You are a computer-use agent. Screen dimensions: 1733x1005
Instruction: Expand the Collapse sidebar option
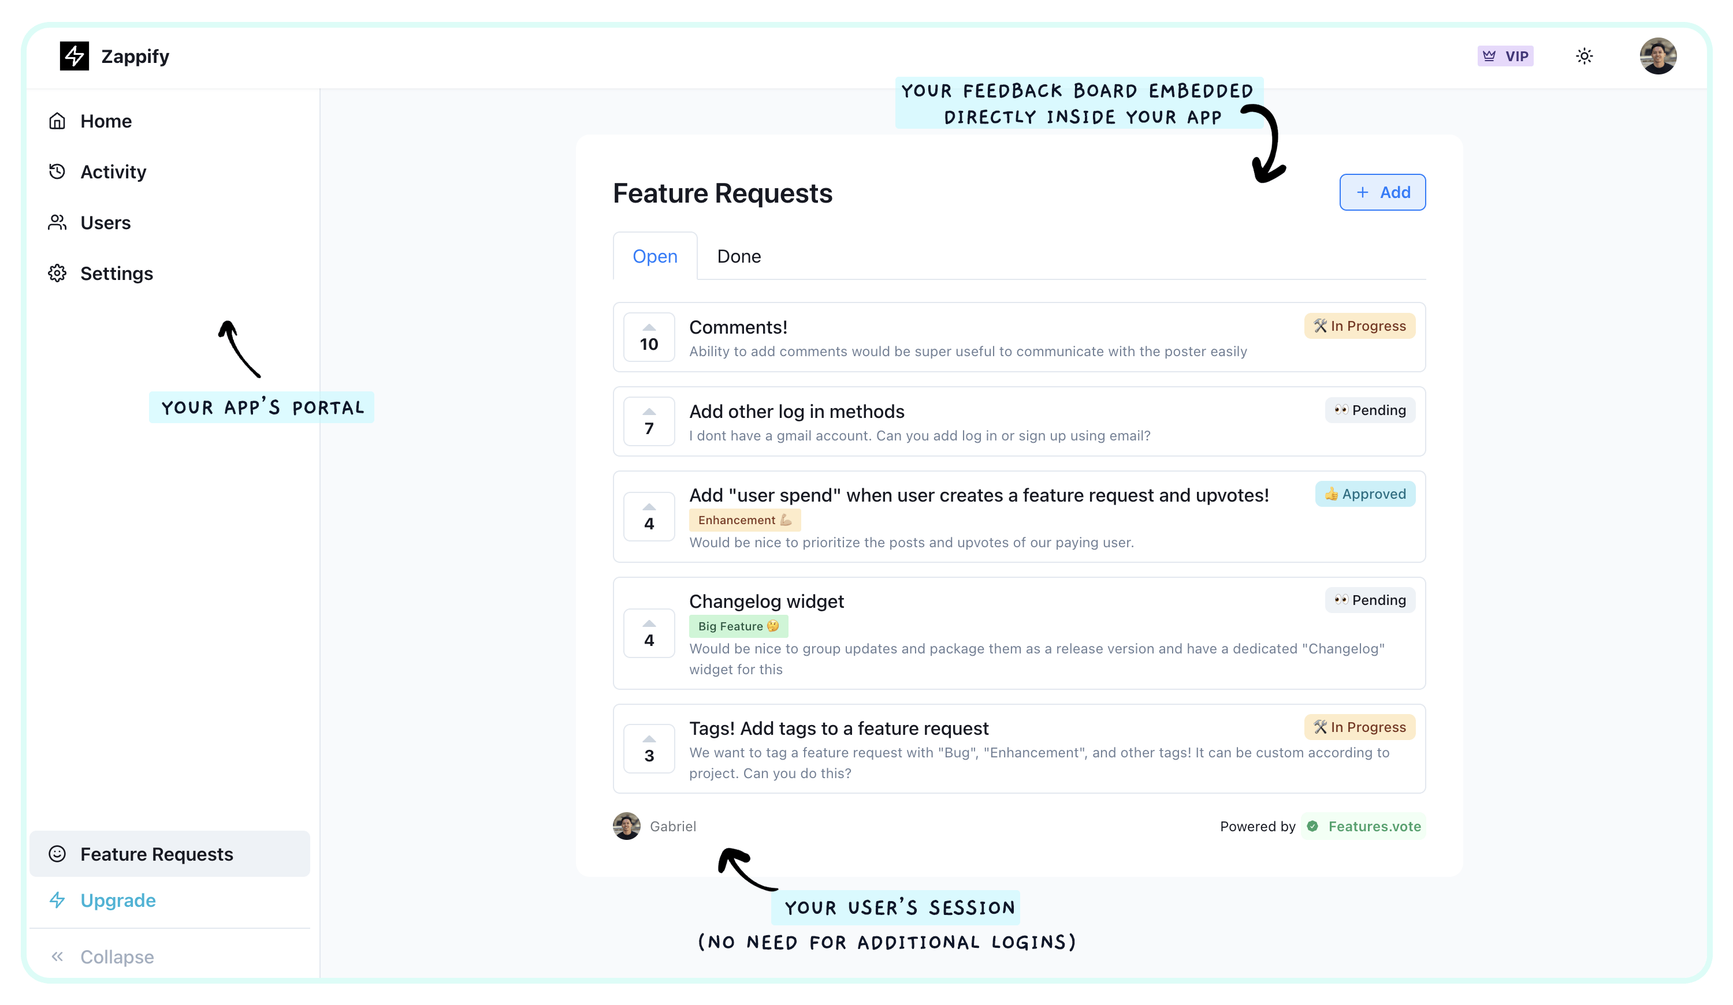(x=117, y=956)
